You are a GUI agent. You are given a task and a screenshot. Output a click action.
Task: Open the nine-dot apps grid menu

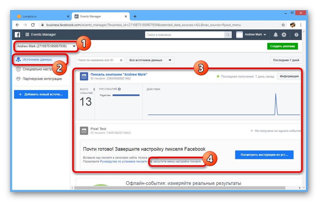pyautogui.click(x=27, y=35)
